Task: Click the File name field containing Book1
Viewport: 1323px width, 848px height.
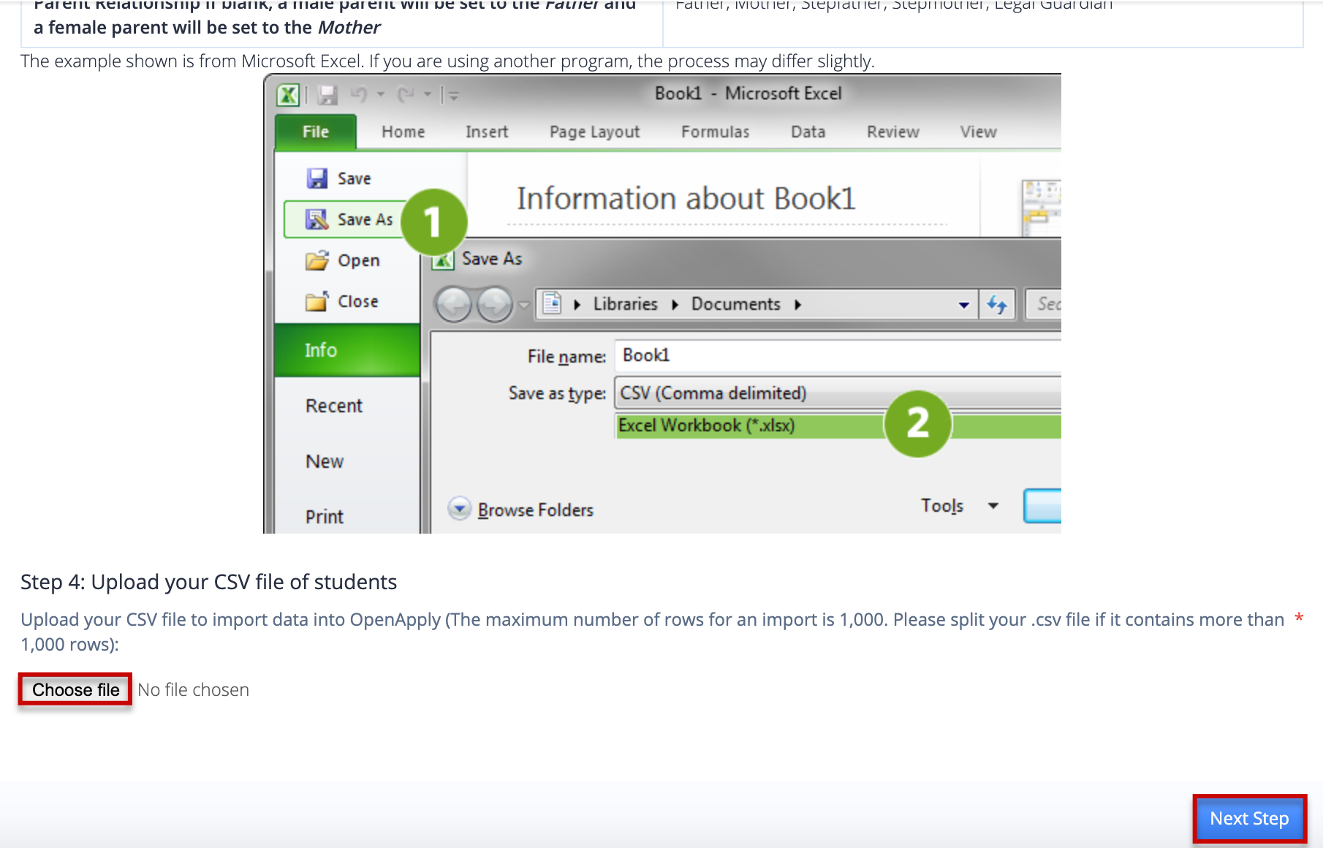Action: [x=838, y=355]
